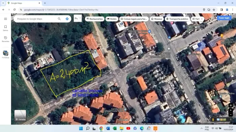Open Camadas layers thumbnail
This screenshot has width=236, height=132.
pyautogui.click(x=20, y=116)
